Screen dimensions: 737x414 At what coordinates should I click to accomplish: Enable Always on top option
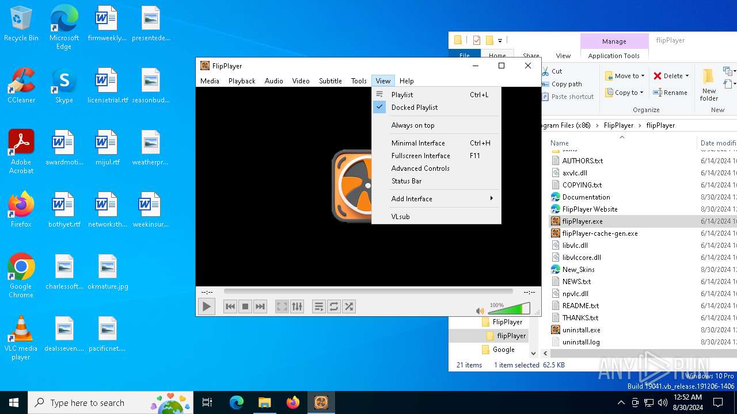(436, 125)
